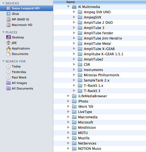
Task: Click the Snow Leopard HD label
Action: pos(26,8)
